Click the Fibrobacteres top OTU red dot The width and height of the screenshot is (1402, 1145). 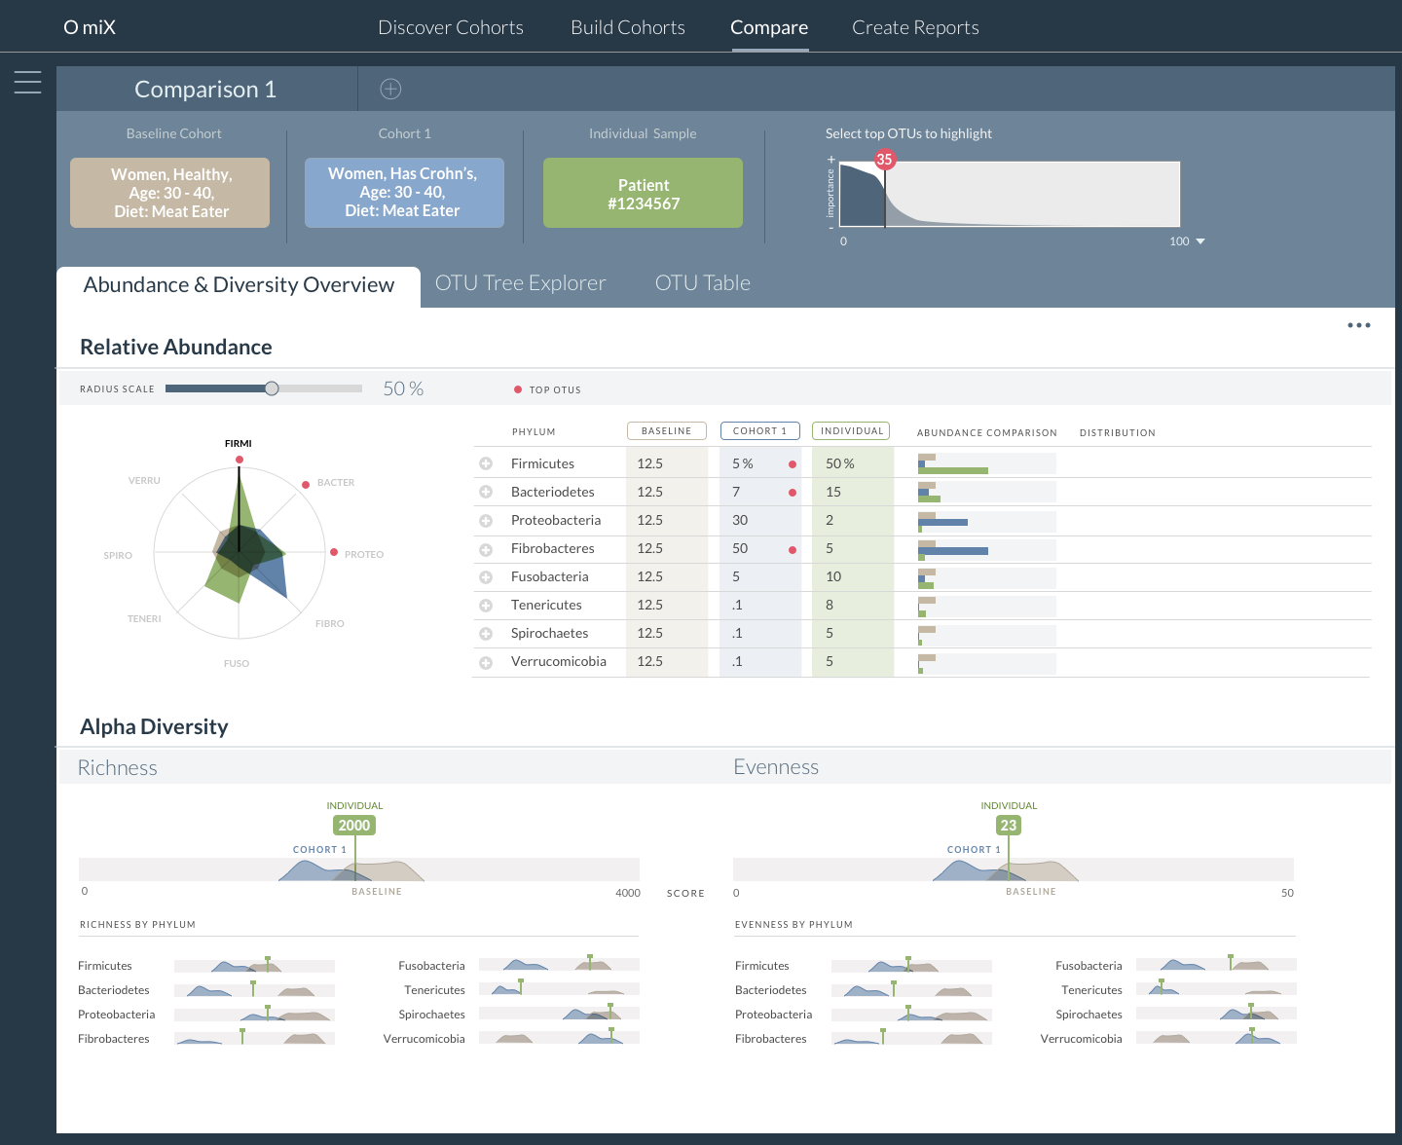(x=793, y=550)
